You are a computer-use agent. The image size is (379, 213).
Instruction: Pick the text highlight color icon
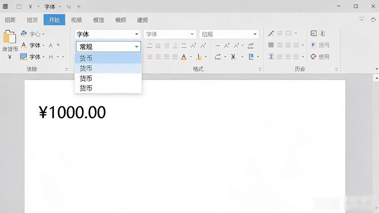(199, 57)
